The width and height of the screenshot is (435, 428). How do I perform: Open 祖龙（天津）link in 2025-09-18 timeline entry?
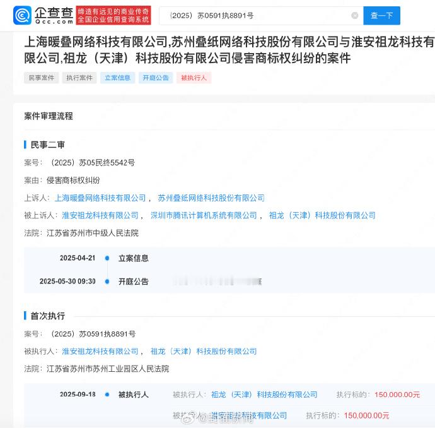(x=264, y=395)
